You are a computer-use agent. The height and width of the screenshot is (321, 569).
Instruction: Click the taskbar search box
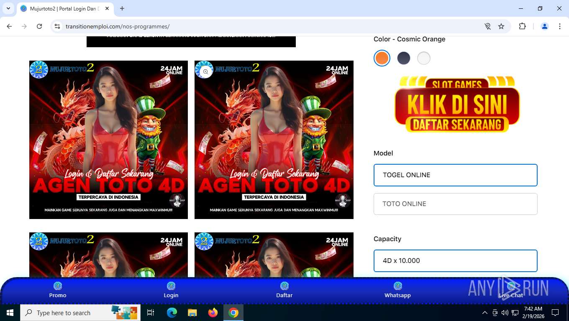[x=80, y=313]
